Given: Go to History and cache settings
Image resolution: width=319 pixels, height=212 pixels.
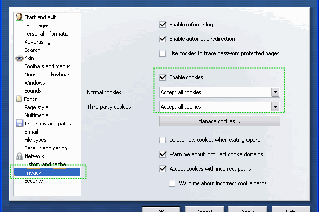Looking at the screenshot, I should click(x=45, y=164).
